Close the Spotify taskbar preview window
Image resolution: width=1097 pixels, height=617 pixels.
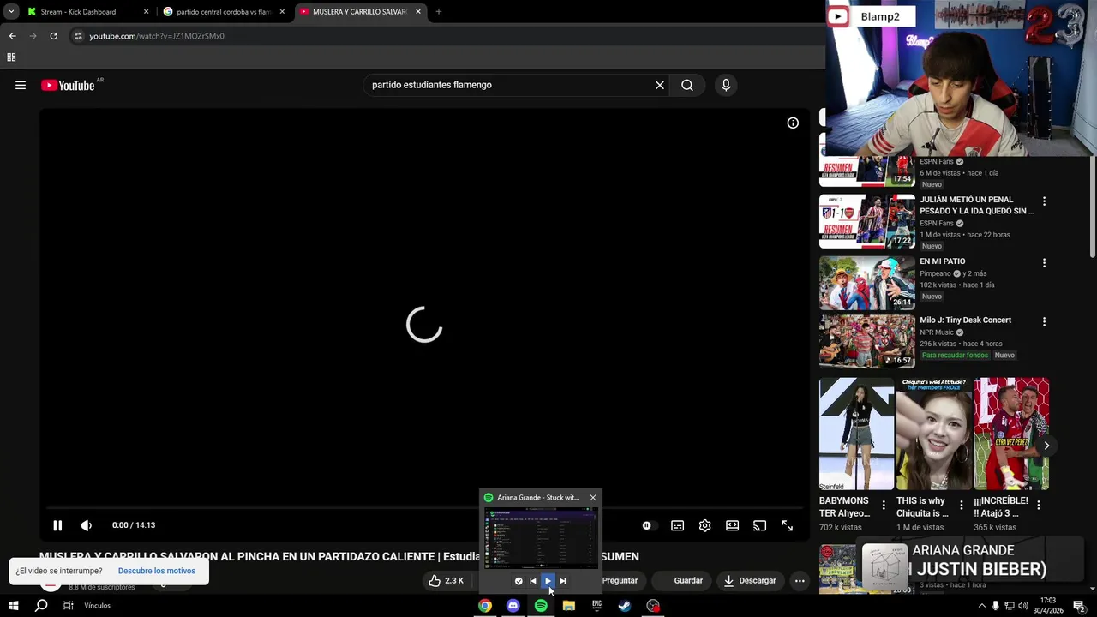(x=592, y=497)
